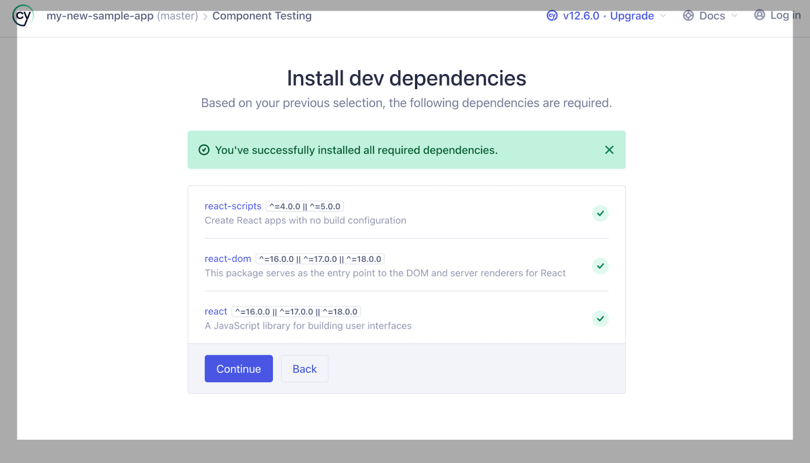Dismiss the success banner with the X
Viewport: 810px width, 463px height.
coord(609,150)
